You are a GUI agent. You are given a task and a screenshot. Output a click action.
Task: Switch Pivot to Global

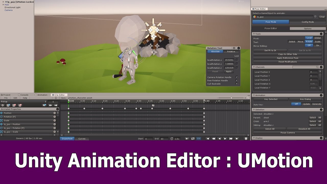click(318, 38)
